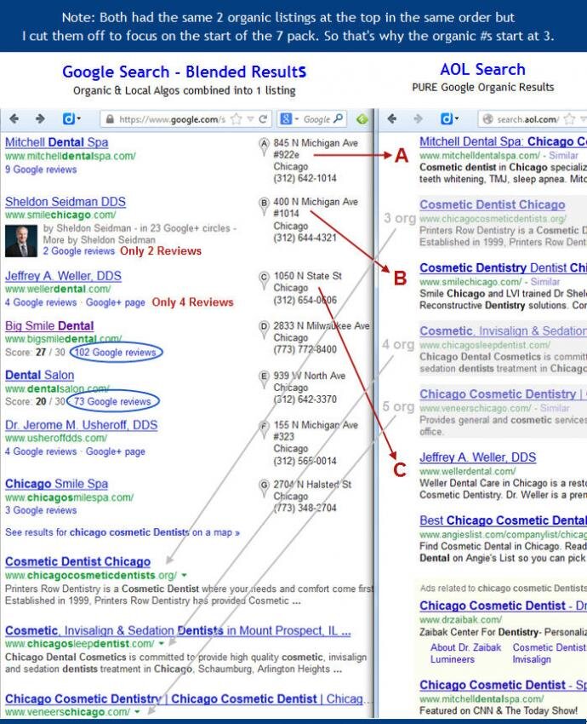Screen dimensions: 587x724
Task: Click 'About Dr. Zaibak' ad sitelink
Action: (465, 647)
